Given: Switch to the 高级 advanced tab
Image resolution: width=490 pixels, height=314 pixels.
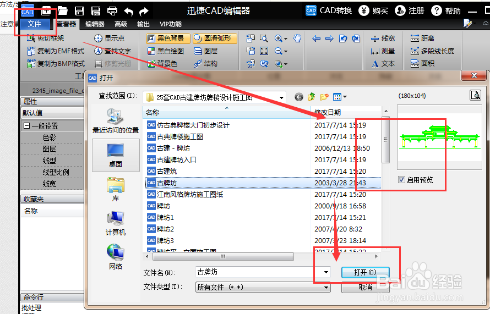Looking at the screenshot, I should (121, 24).
